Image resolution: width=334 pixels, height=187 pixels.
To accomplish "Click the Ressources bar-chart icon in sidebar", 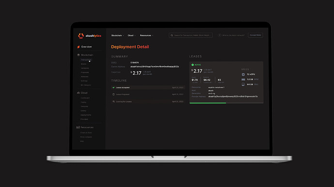I will pos(78,127).
